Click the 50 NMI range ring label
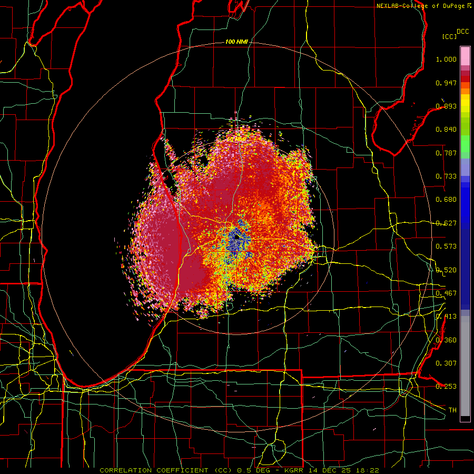Screen dimensions: 474x474 (236, 139)
